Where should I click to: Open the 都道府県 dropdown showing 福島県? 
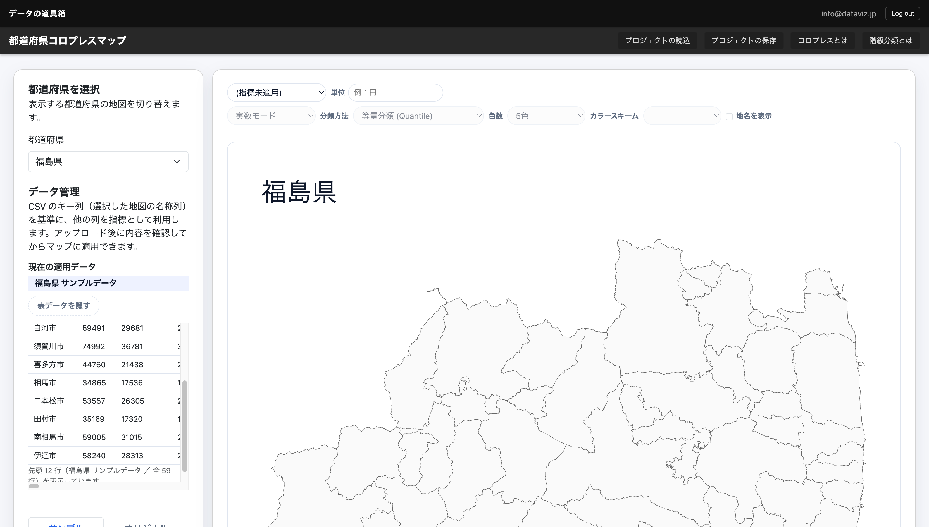pos(108,161)
